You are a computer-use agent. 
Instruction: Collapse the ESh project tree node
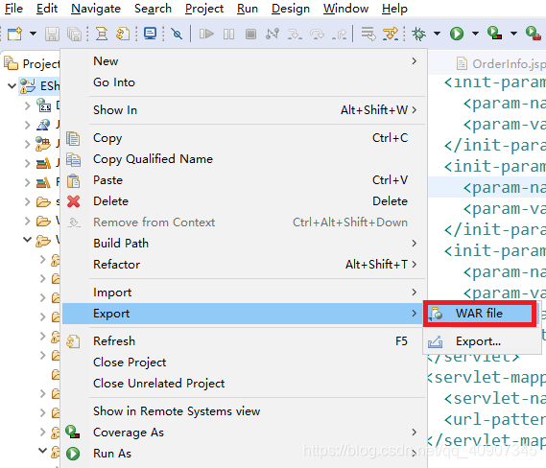pyautogui.click(x=12, y=85)
